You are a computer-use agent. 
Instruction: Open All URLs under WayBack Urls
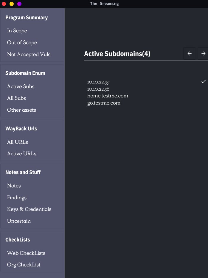(18, 142)
